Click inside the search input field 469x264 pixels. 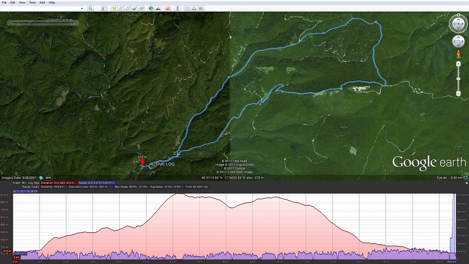point(40,8)
